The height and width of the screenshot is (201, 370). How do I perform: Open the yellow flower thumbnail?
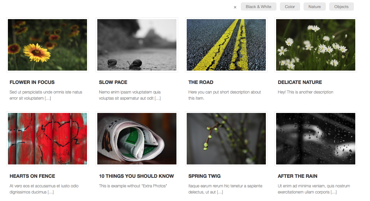pyautogui.click(x=47, y=45)
